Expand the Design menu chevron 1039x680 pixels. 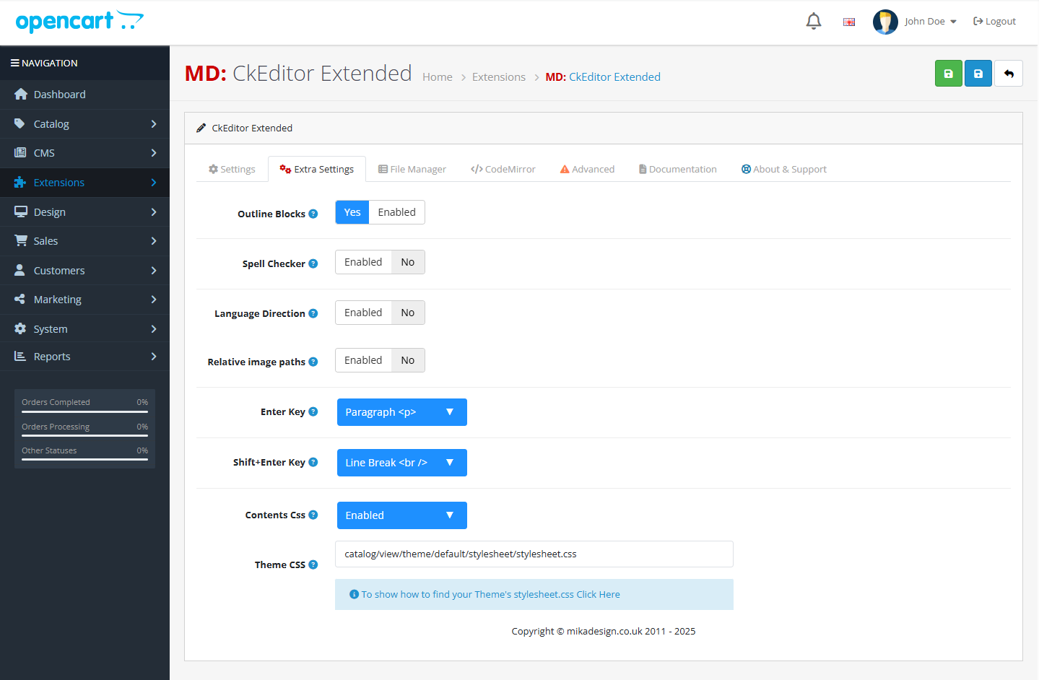[x=154, y=212]
